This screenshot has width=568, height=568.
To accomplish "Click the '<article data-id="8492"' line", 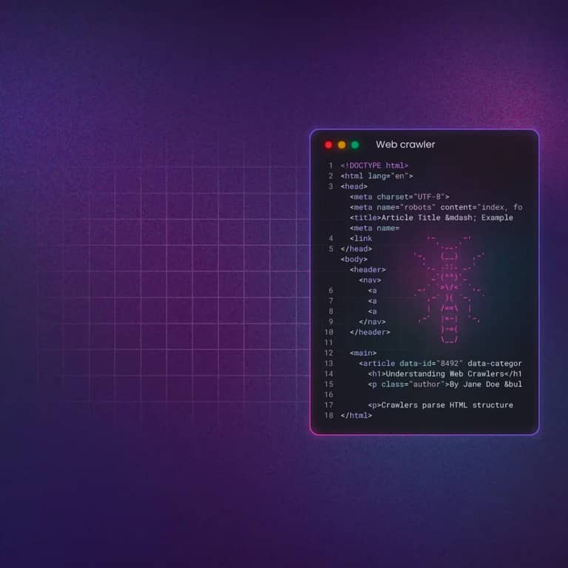I will point(440,363).
